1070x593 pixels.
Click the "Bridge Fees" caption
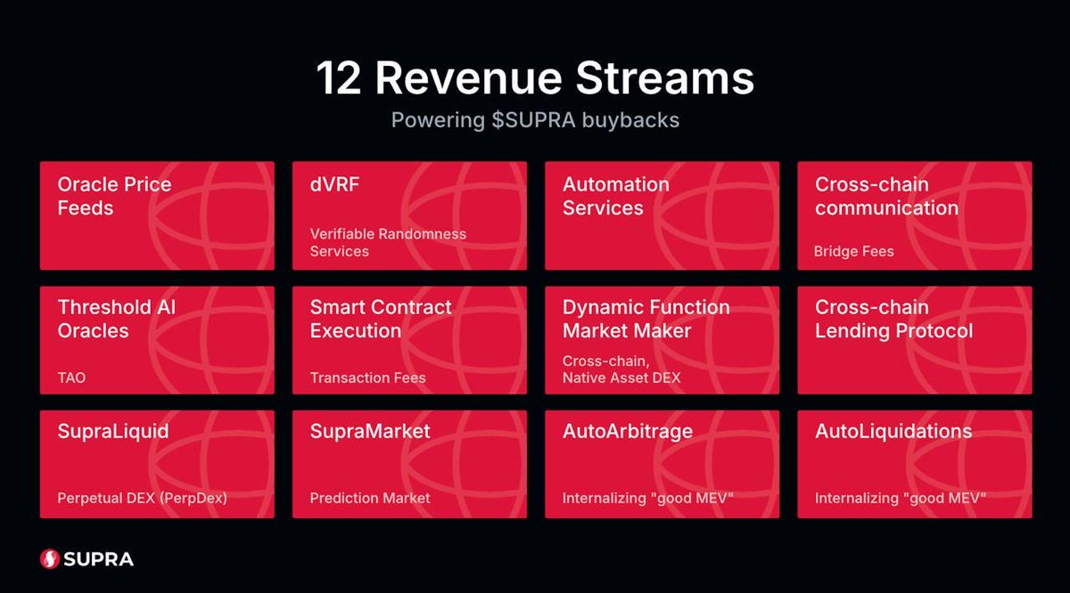point(853,251)
